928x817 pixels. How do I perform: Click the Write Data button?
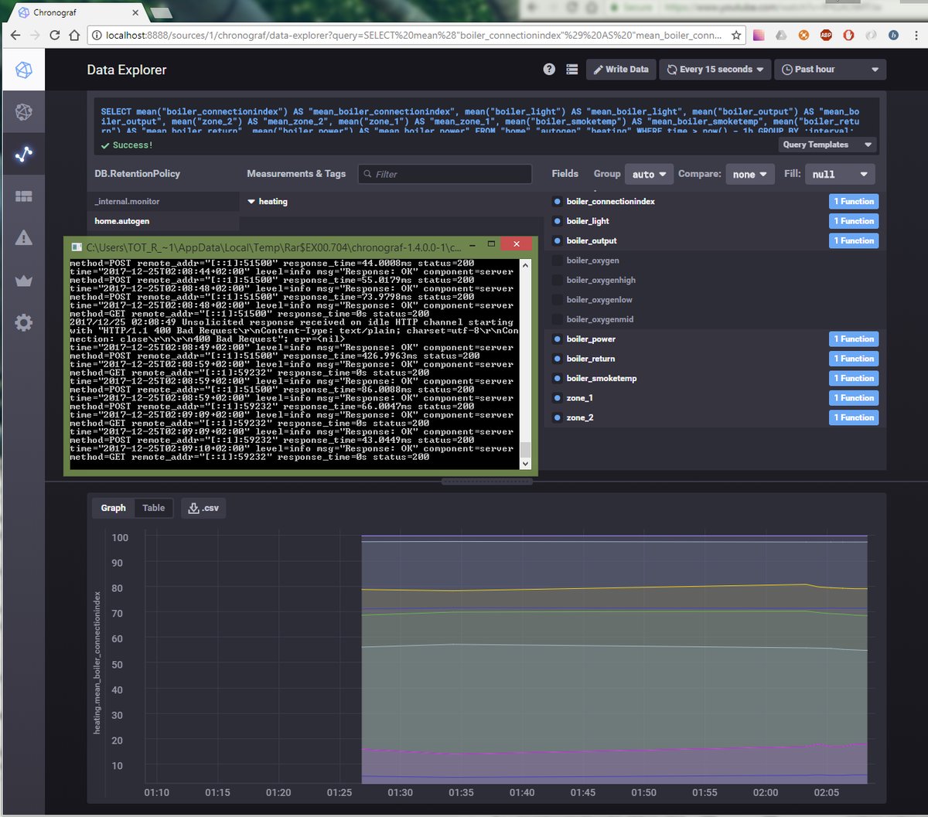pos(620,70)
